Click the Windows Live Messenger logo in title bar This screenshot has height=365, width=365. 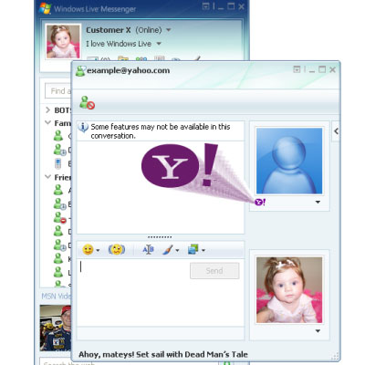45,8
